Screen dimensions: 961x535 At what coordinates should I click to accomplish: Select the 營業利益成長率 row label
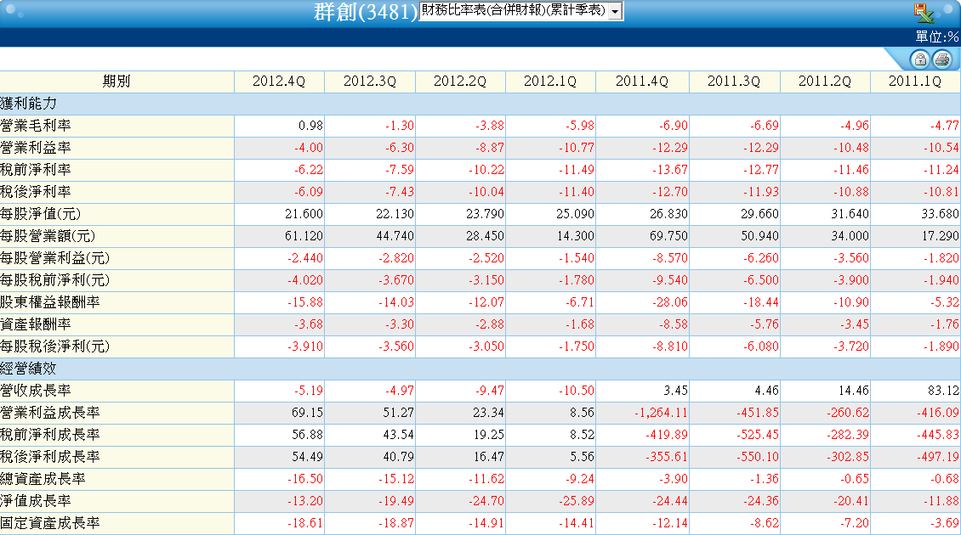pos(49,413)
